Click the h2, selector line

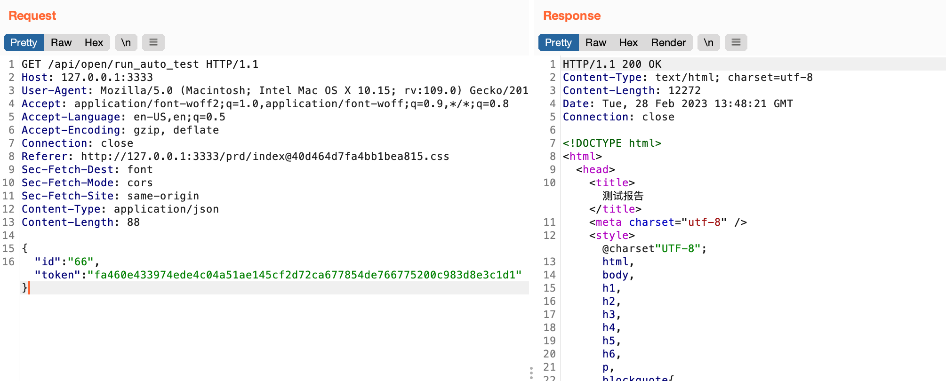click(x=612, y=301)
